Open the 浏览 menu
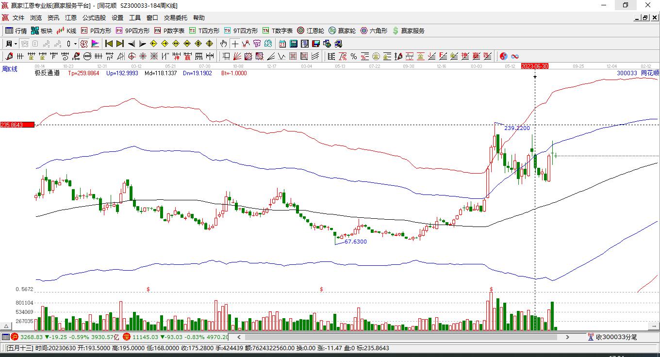 click(36, 18)
